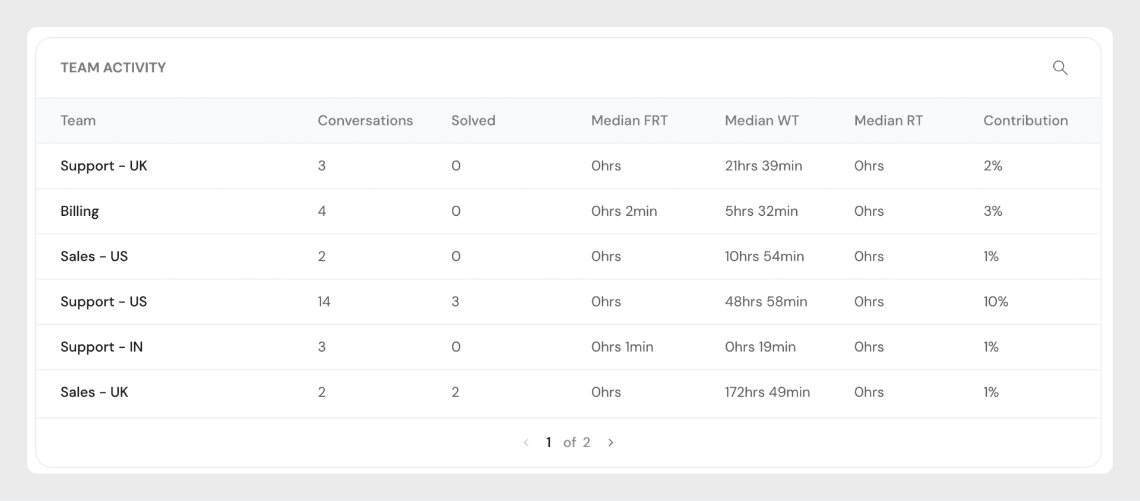Screen dimensions: 1140x501
Task: Sort by the Contribution column
Action: coord(1025,120)
